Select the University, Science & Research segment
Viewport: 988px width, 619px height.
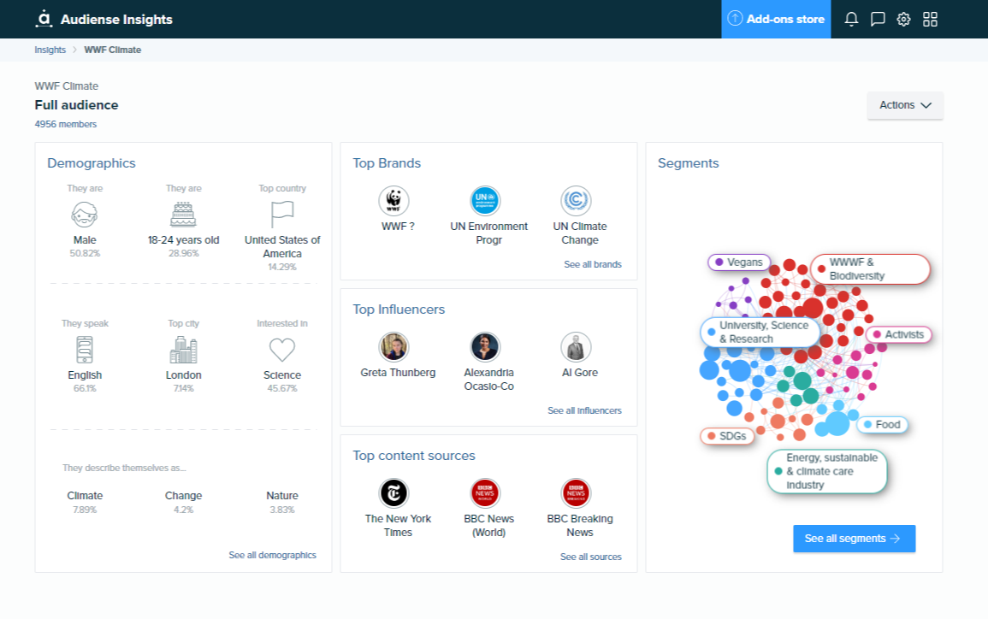(760, 332)
